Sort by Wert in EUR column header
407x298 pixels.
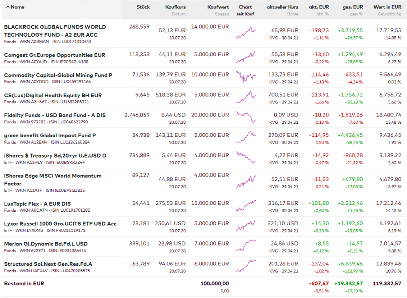tap(387, 7)
